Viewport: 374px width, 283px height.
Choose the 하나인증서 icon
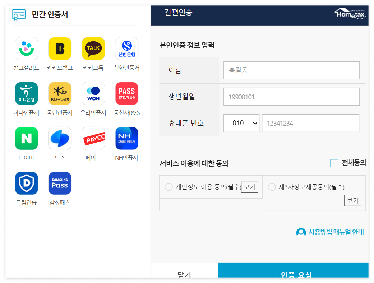click(x=27, y=93)
